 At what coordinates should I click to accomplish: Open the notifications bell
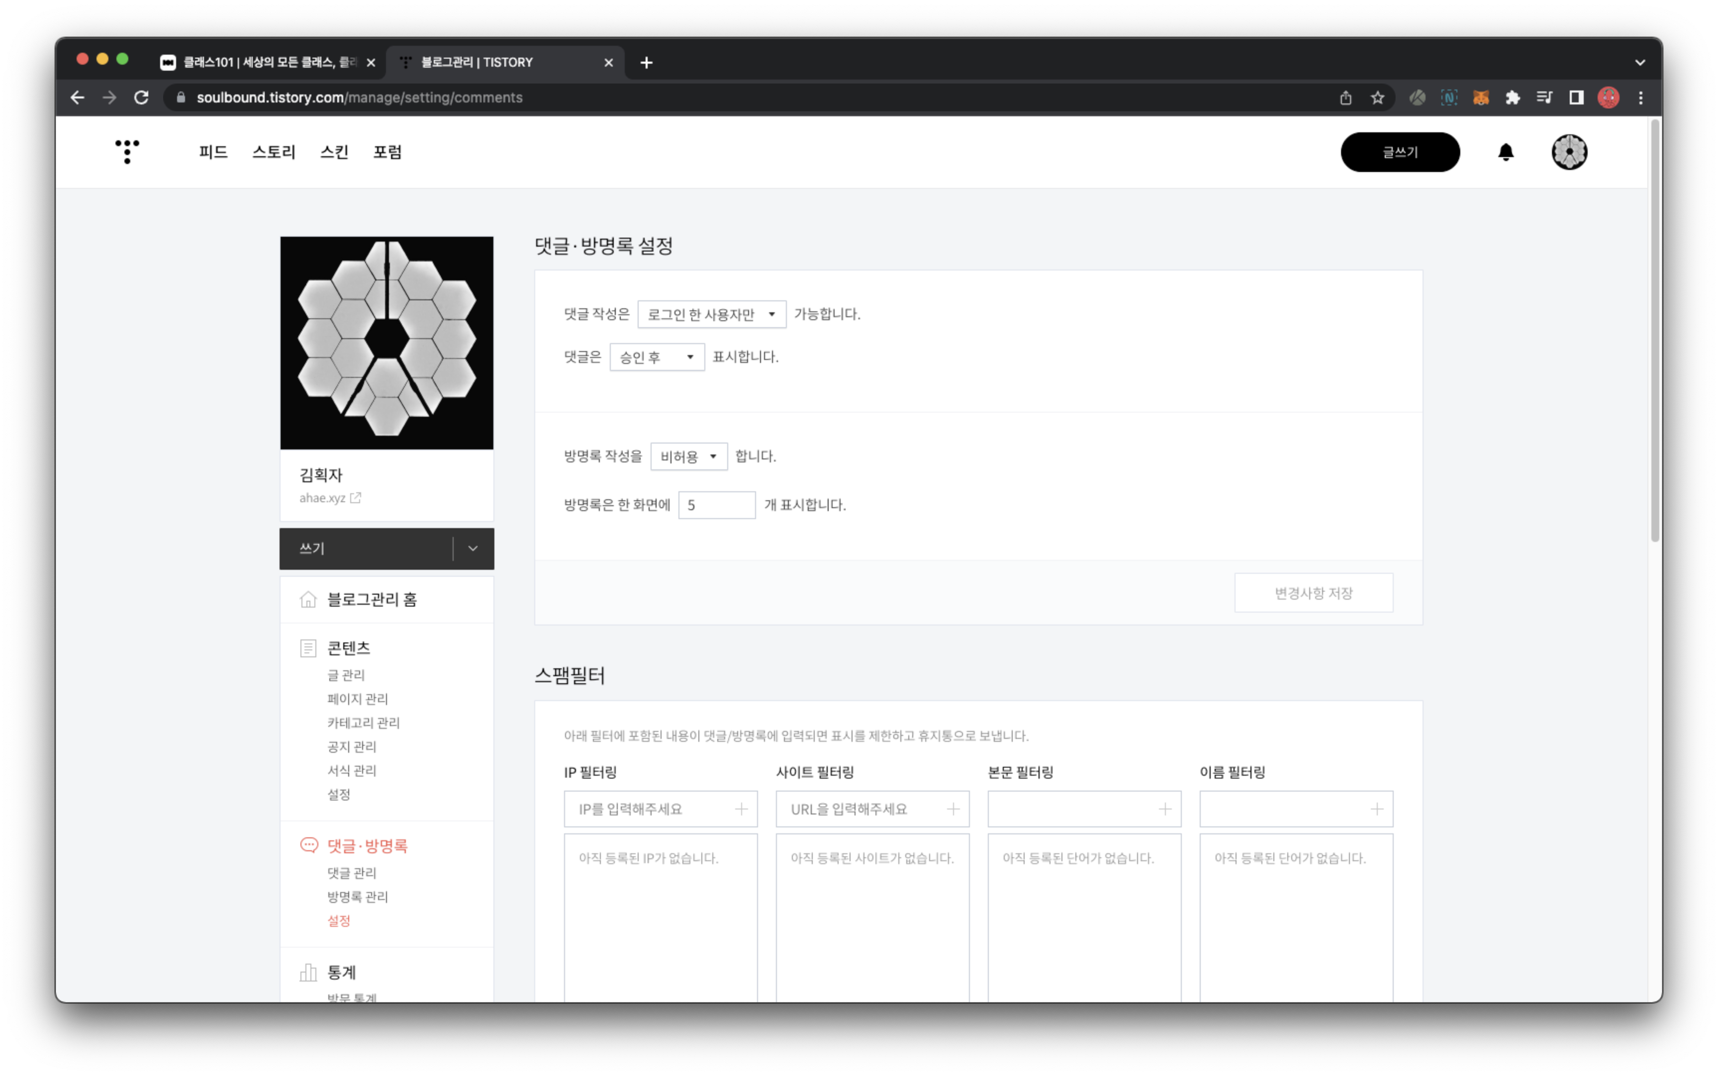click(1505, 152)
